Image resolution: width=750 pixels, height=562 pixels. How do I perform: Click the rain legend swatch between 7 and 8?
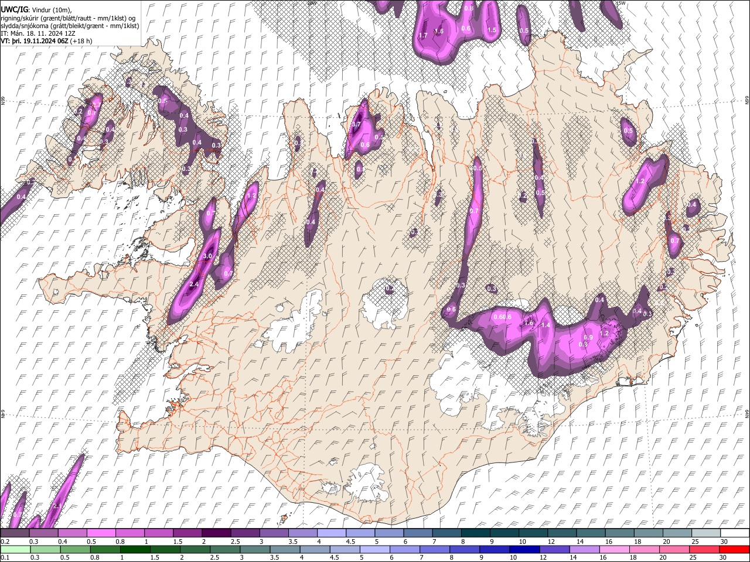click(434, 549)
